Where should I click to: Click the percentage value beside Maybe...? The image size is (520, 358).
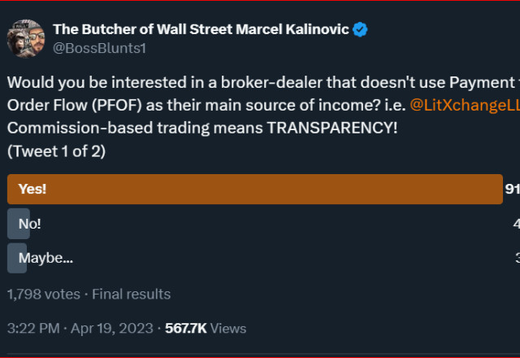point(518,258)
